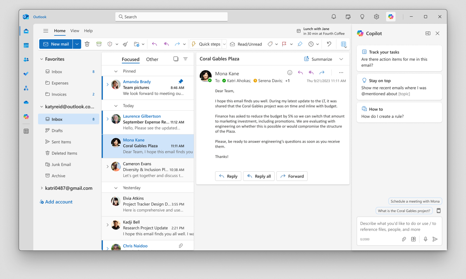Toggle select-all checkbox in message list
This screenshot has height=279, width=466.
point(176,59)
